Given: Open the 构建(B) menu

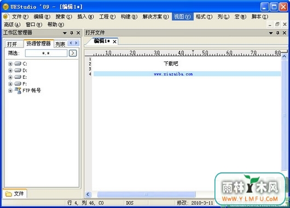Looking at the screenshot, I should [129, 16].
